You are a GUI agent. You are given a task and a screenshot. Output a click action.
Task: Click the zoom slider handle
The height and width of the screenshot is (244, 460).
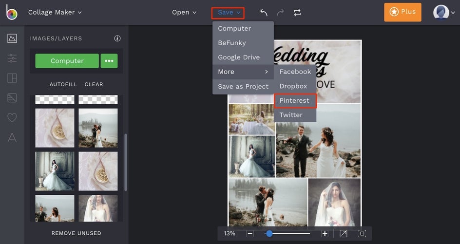[x=269, y=233]
